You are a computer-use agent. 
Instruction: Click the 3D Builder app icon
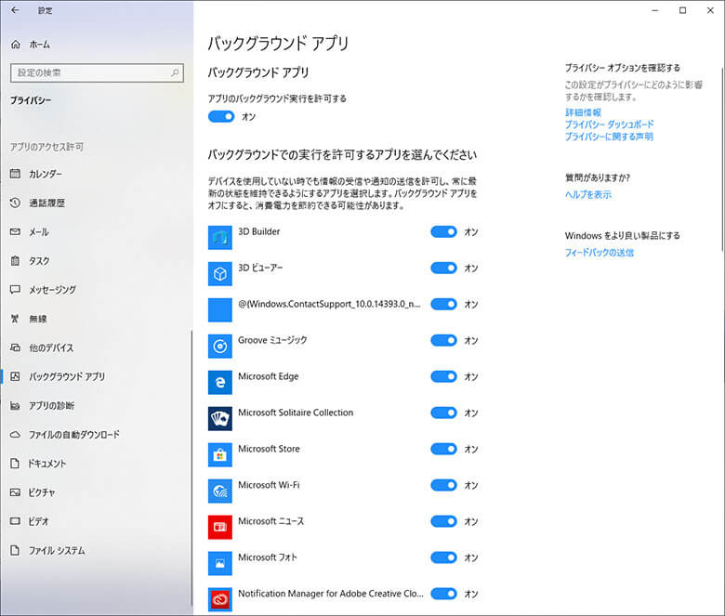(x=220, y=238)
